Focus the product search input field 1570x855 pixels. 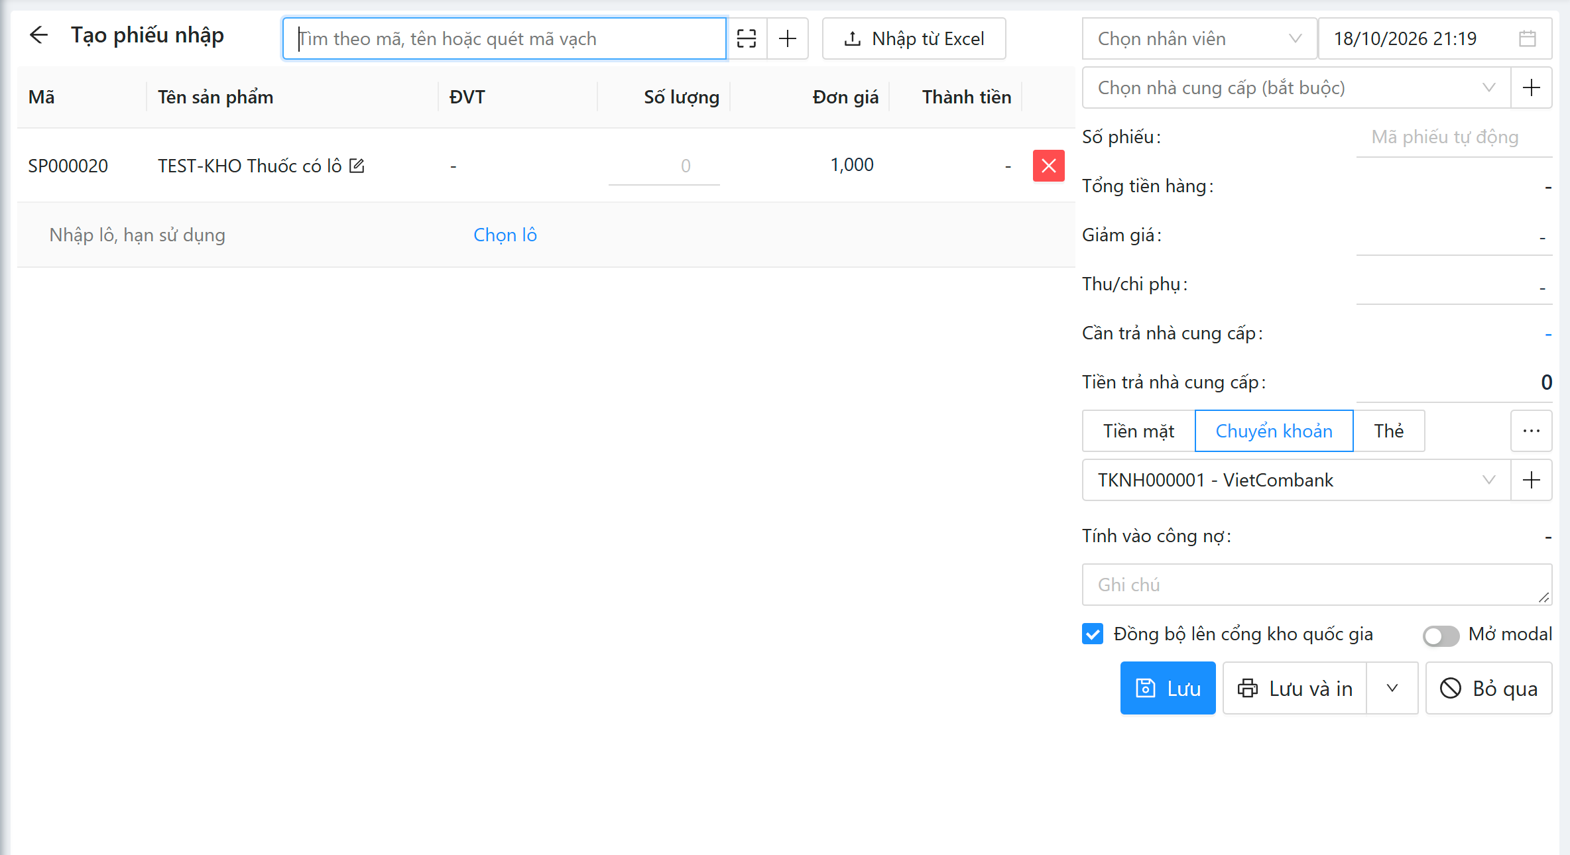coord(505,38)
